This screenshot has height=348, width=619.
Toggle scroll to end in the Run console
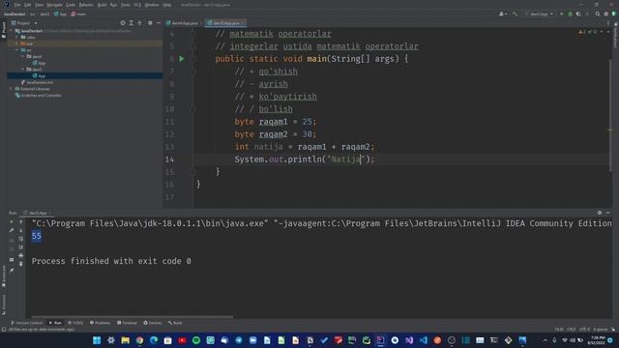pyautogui.click(x=21, y=247)
